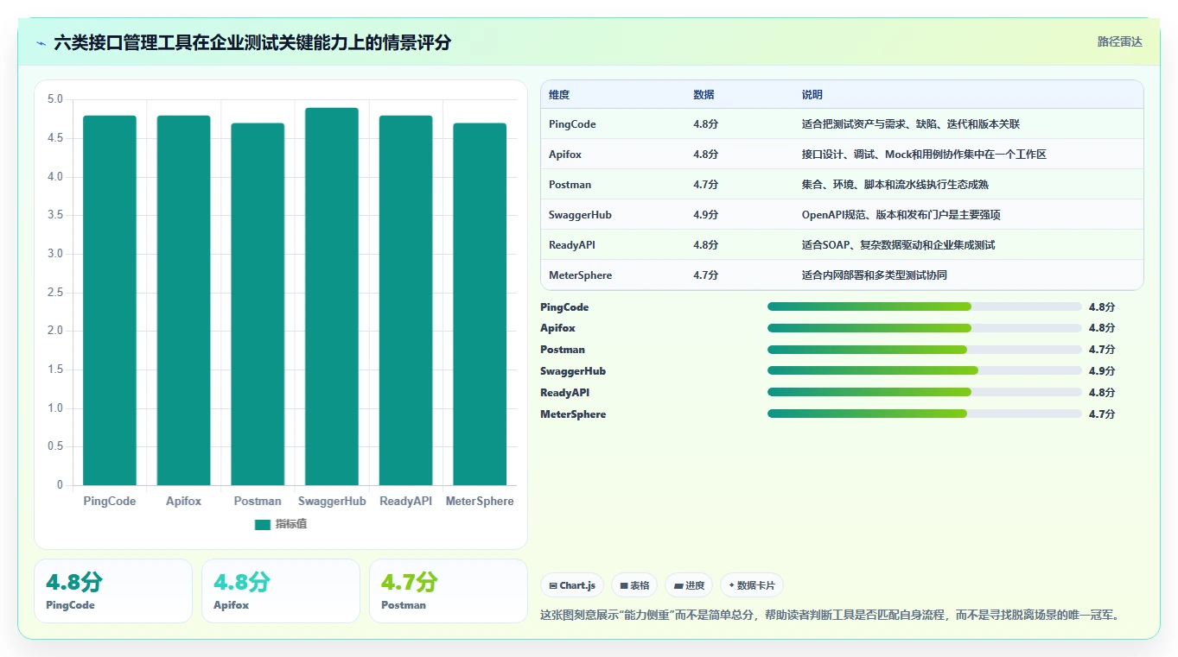The image size is (1178, 657).
Task: Click the SwaggerHub x-axis label
Action: click(332, 502)
